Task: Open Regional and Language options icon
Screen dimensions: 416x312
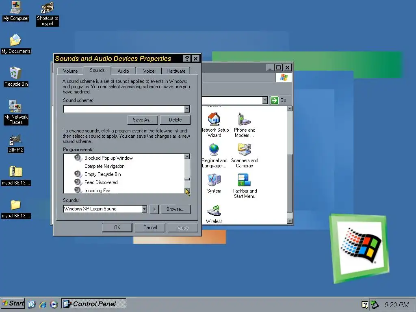Action: tap(214, 156)
